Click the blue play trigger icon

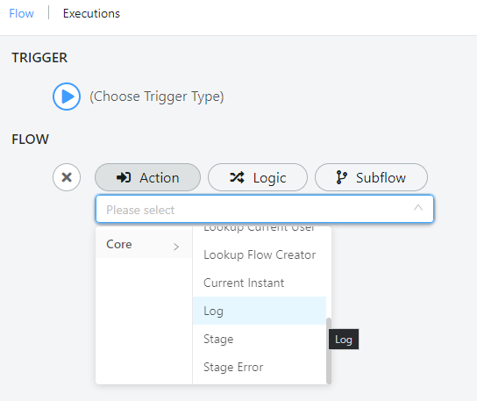67,97
